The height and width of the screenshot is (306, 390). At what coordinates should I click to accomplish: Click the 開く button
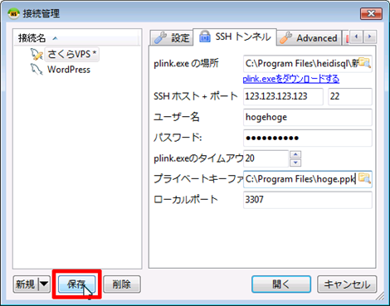click(281, 284)
